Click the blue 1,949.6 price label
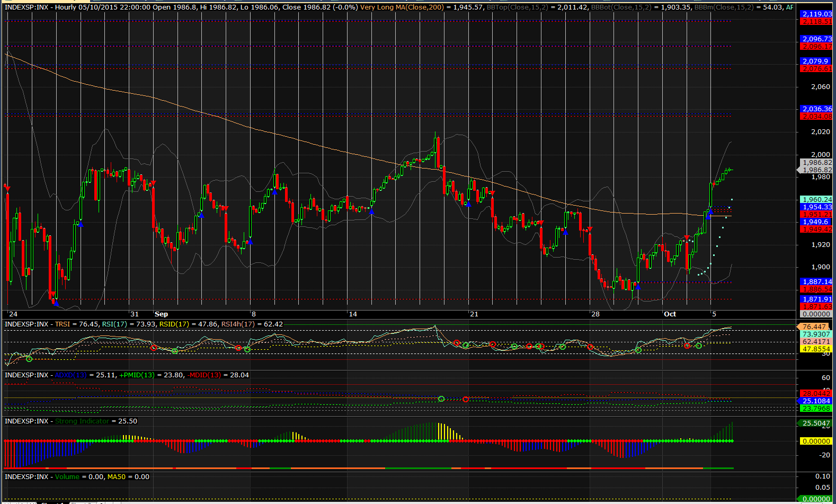This screenshot has height=504, width=836. 816,222
